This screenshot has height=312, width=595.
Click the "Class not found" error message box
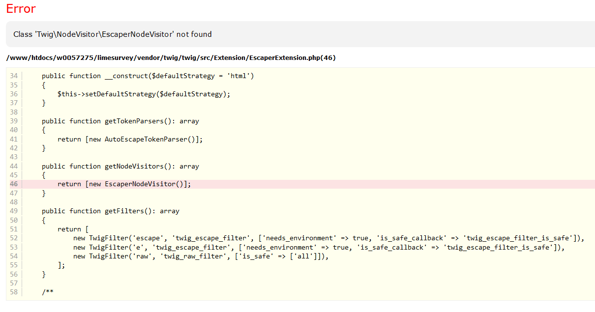tap(113, 34)
